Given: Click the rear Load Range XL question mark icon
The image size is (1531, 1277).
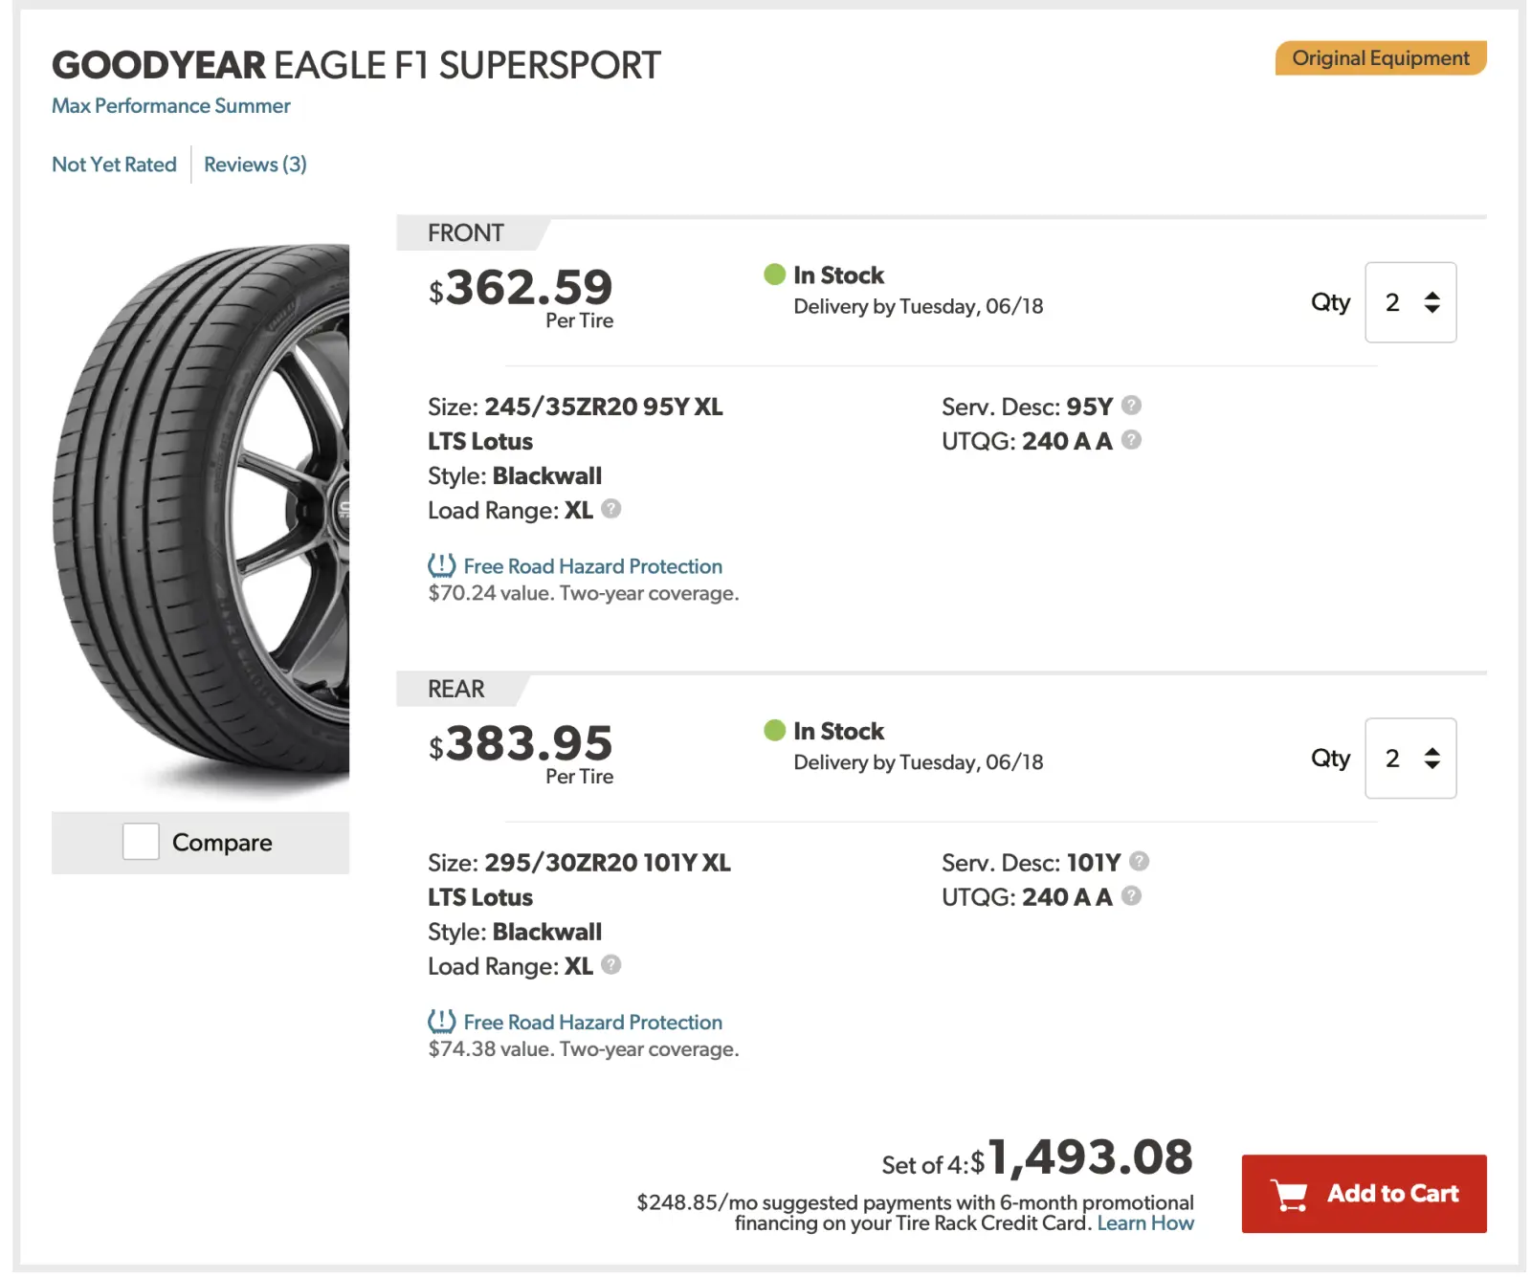Looking at the screenshot, I should pos(610,966).
